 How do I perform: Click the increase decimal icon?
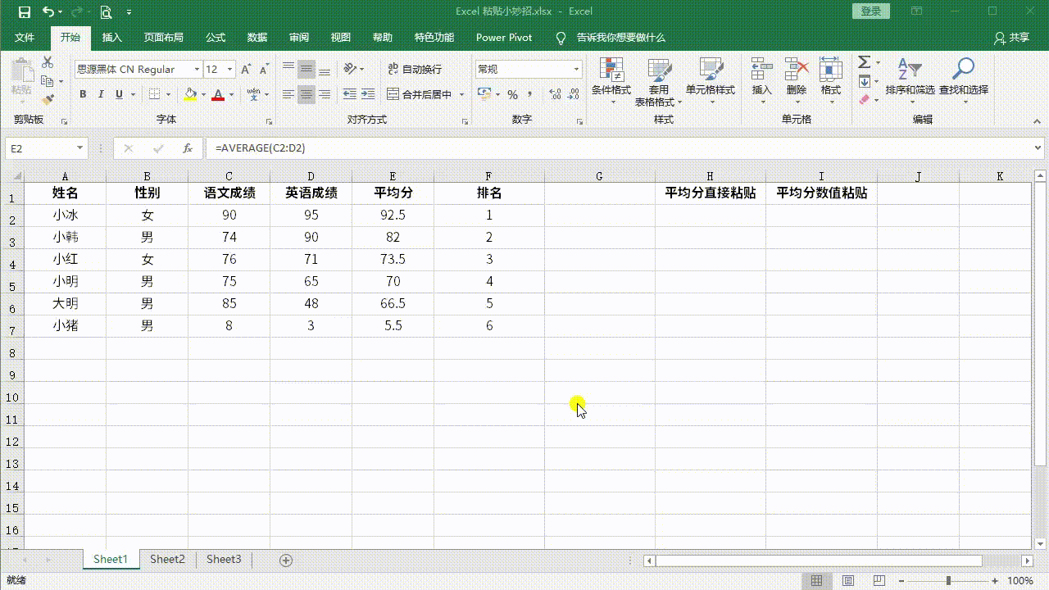(x=555, y=95)
